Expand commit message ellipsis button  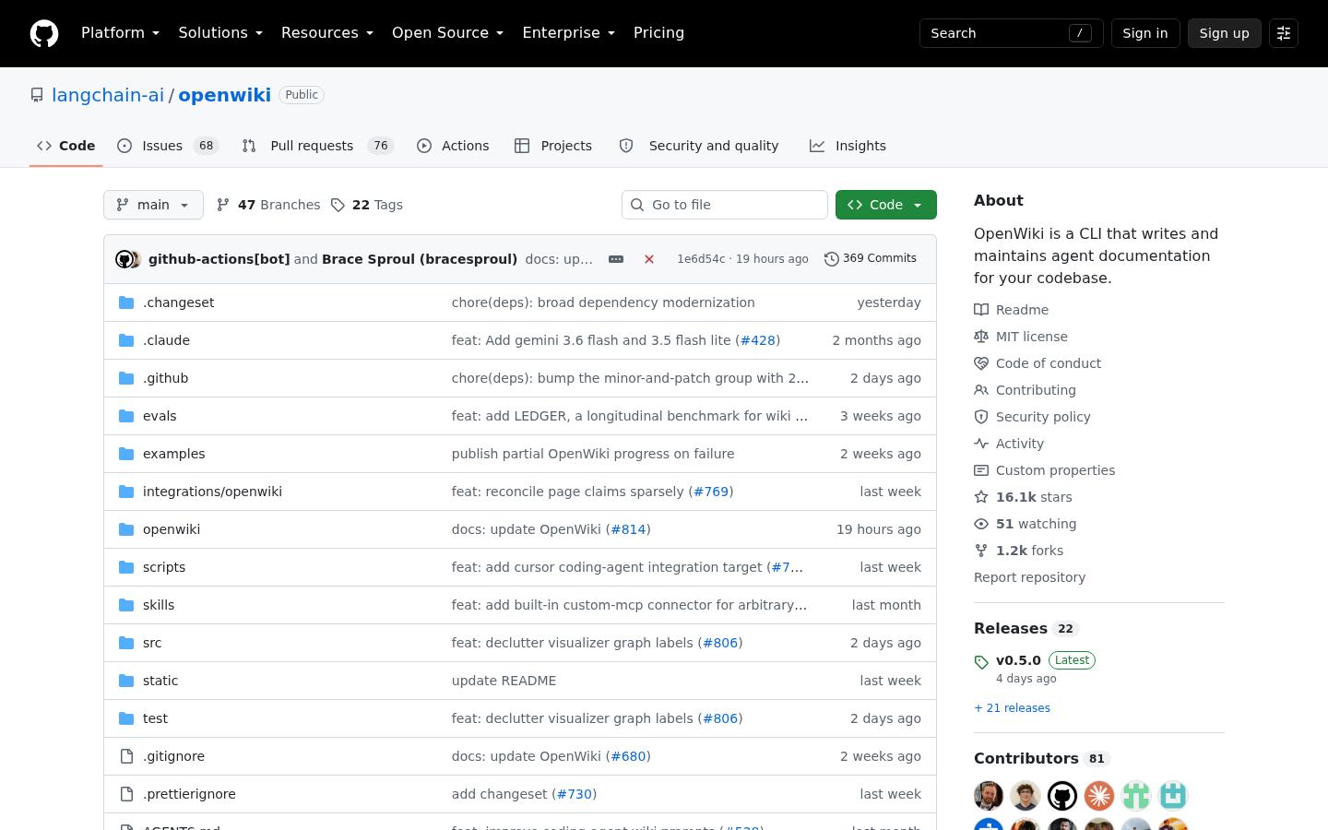[616, 259]
